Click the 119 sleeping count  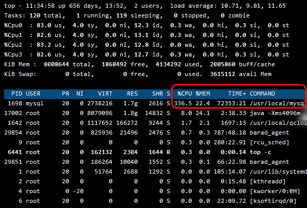tap(121, 15)
